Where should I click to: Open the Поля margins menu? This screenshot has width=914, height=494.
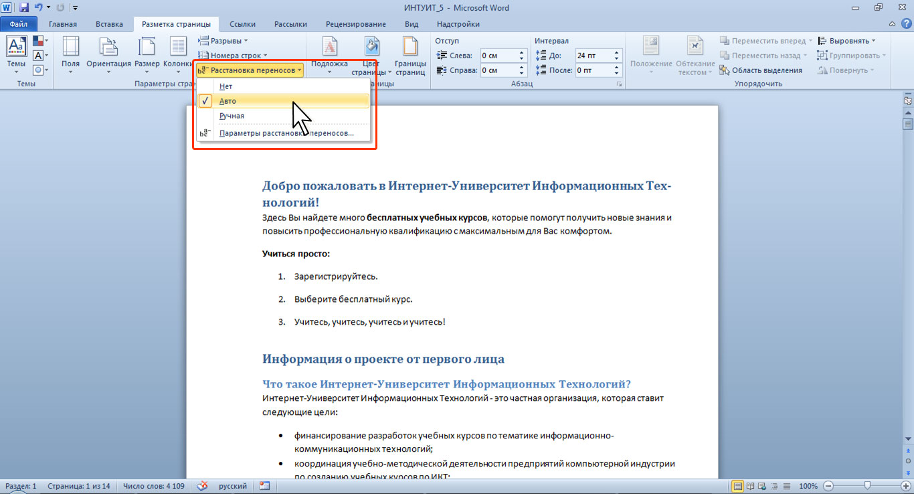[70, 55]
